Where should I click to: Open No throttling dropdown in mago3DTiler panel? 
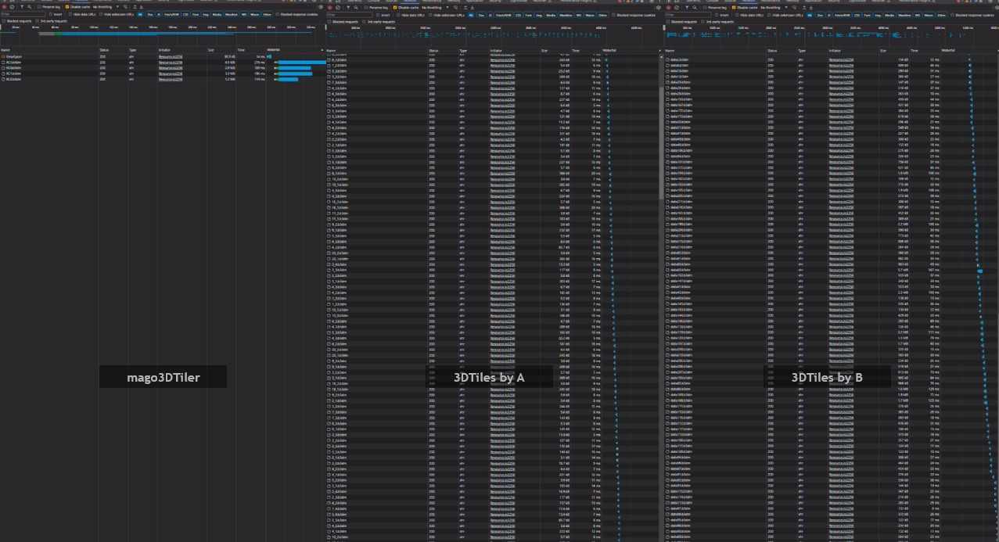(x=106, y=7)
